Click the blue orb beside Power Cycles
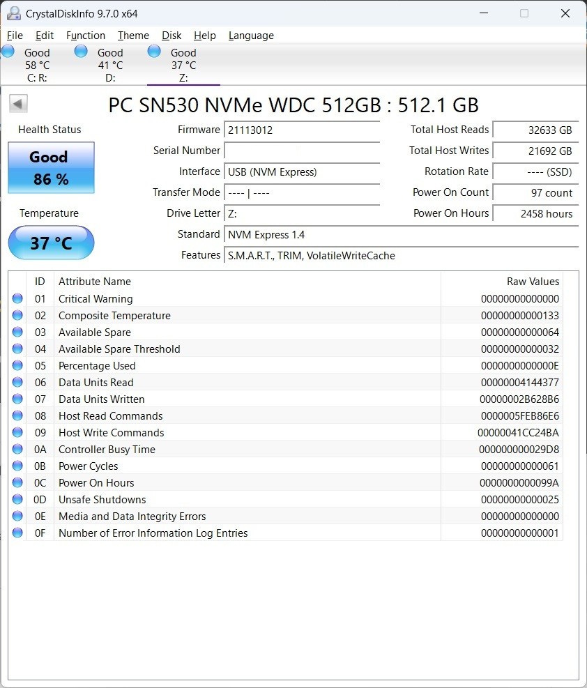Viewport: 587px width, 688px height. [x=17, y=466]
